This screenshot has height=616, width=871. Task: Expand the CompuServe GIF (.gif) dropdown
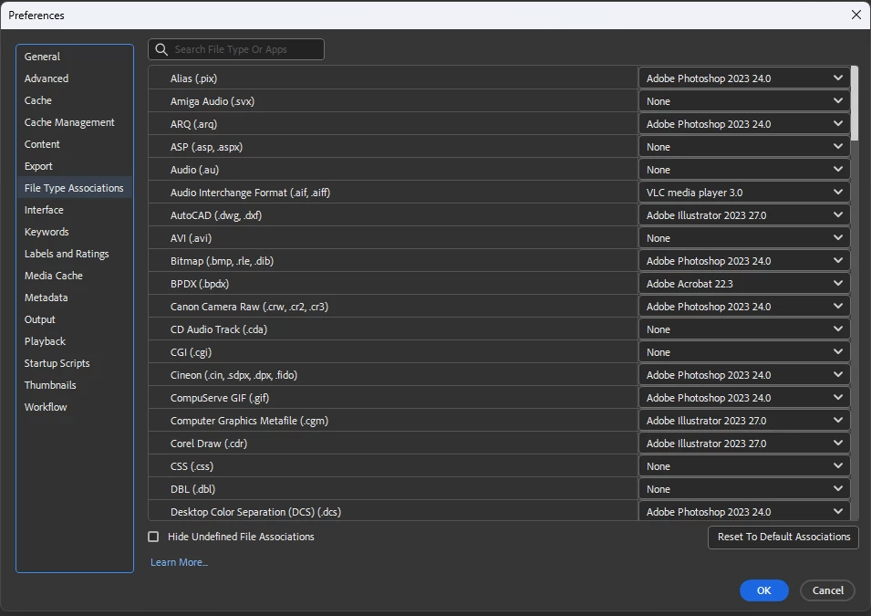(x=744, y=398)
